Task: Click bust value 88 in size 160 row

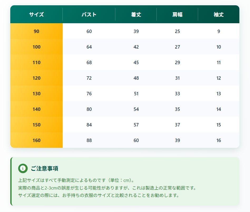Action: [89, 140]
